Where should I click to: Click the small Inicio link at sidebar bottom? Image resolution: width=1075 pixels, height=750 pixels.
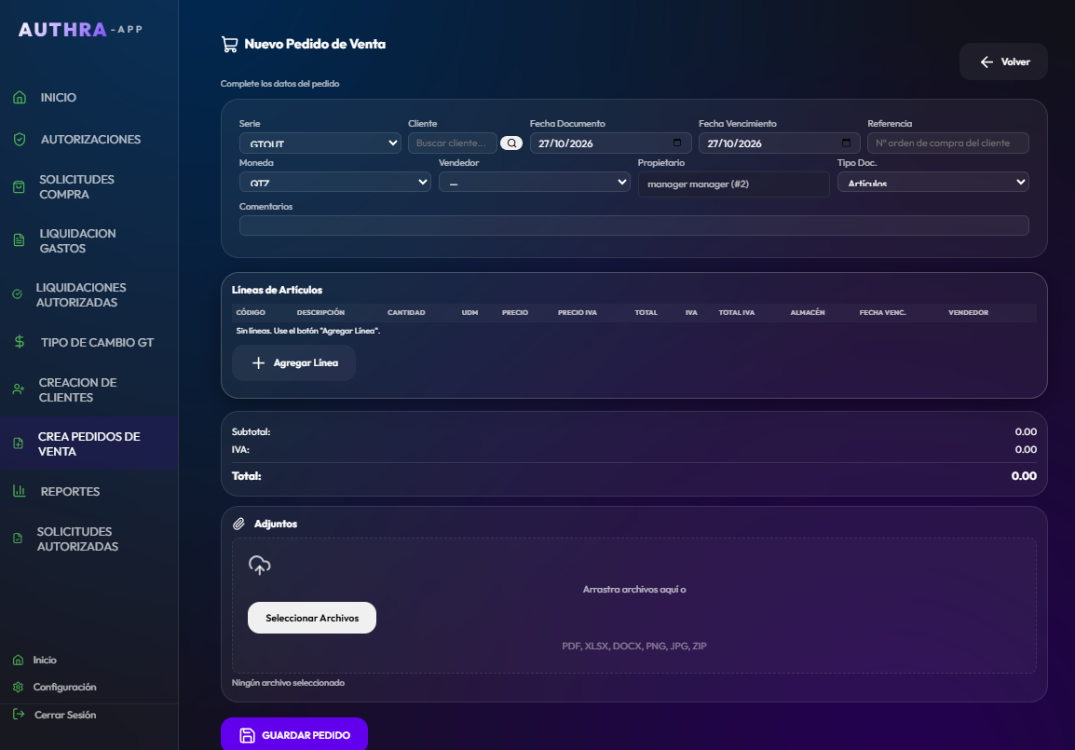45,660
